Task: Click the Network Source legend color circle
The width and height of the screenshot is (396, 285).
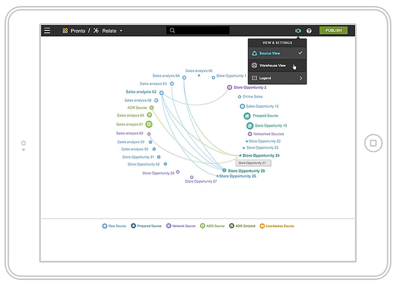Action: click(x=169, y=226)
